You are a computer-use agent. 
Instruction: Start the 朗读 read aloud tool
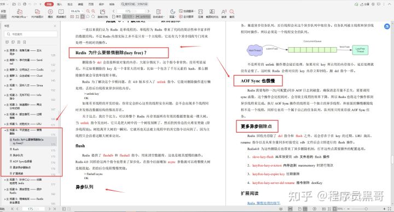coord(224,14)
